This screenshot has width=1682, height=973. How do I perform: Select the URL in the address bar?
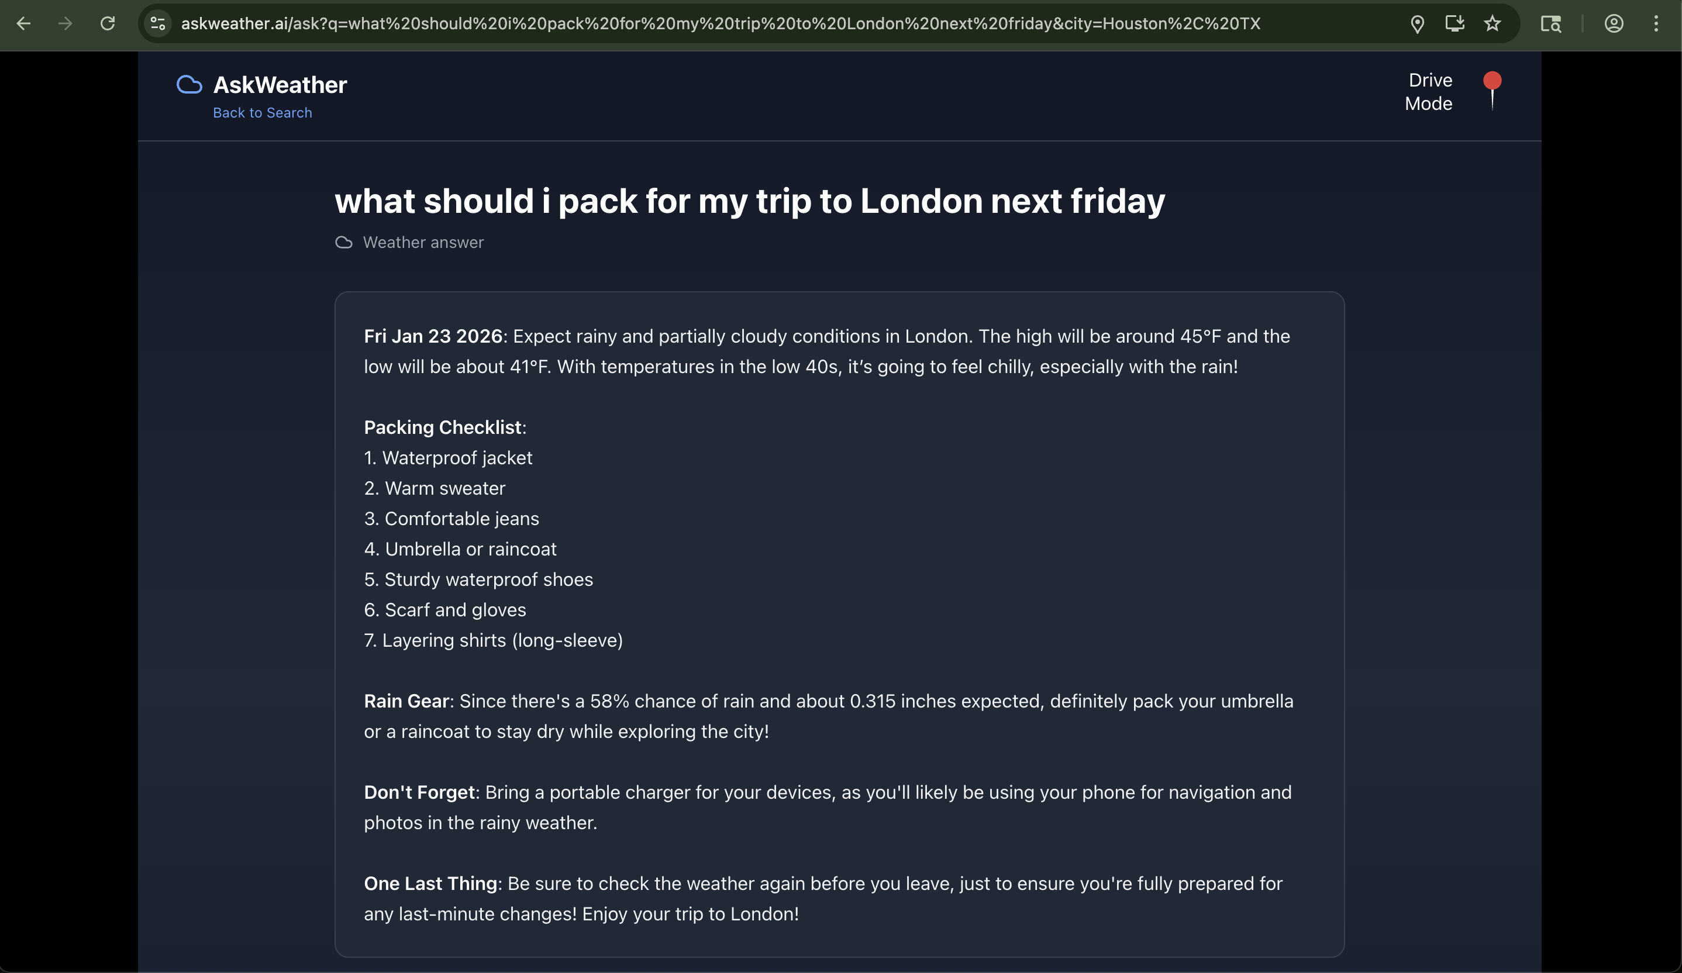pos(720,23)
